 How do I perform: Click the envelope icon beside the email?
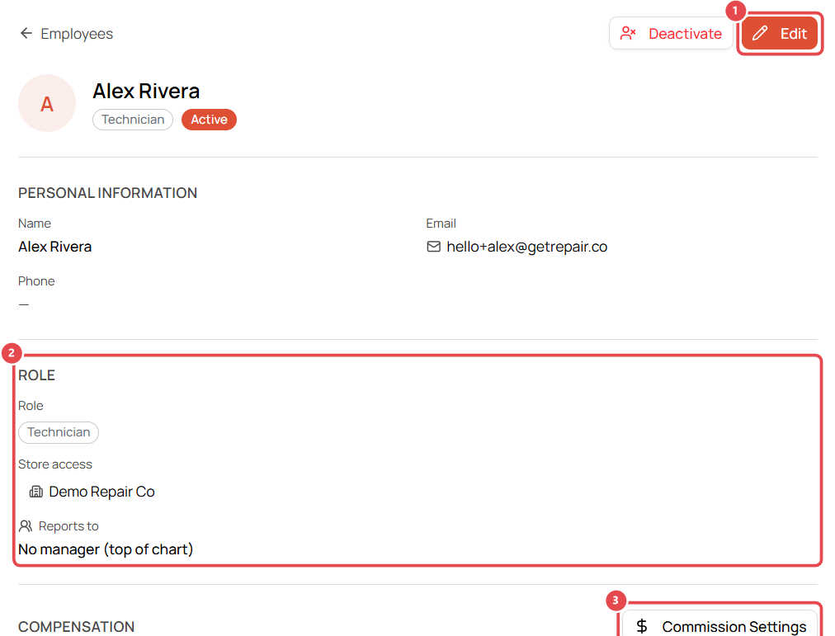433,247
